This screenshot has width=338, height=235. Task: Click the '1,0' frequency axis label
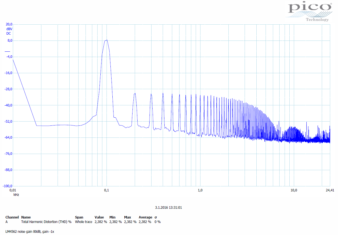tap(200, 190)
